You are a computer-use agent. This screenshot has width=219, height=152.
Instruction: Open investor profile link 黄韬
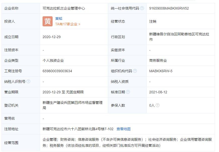point(59,19)
